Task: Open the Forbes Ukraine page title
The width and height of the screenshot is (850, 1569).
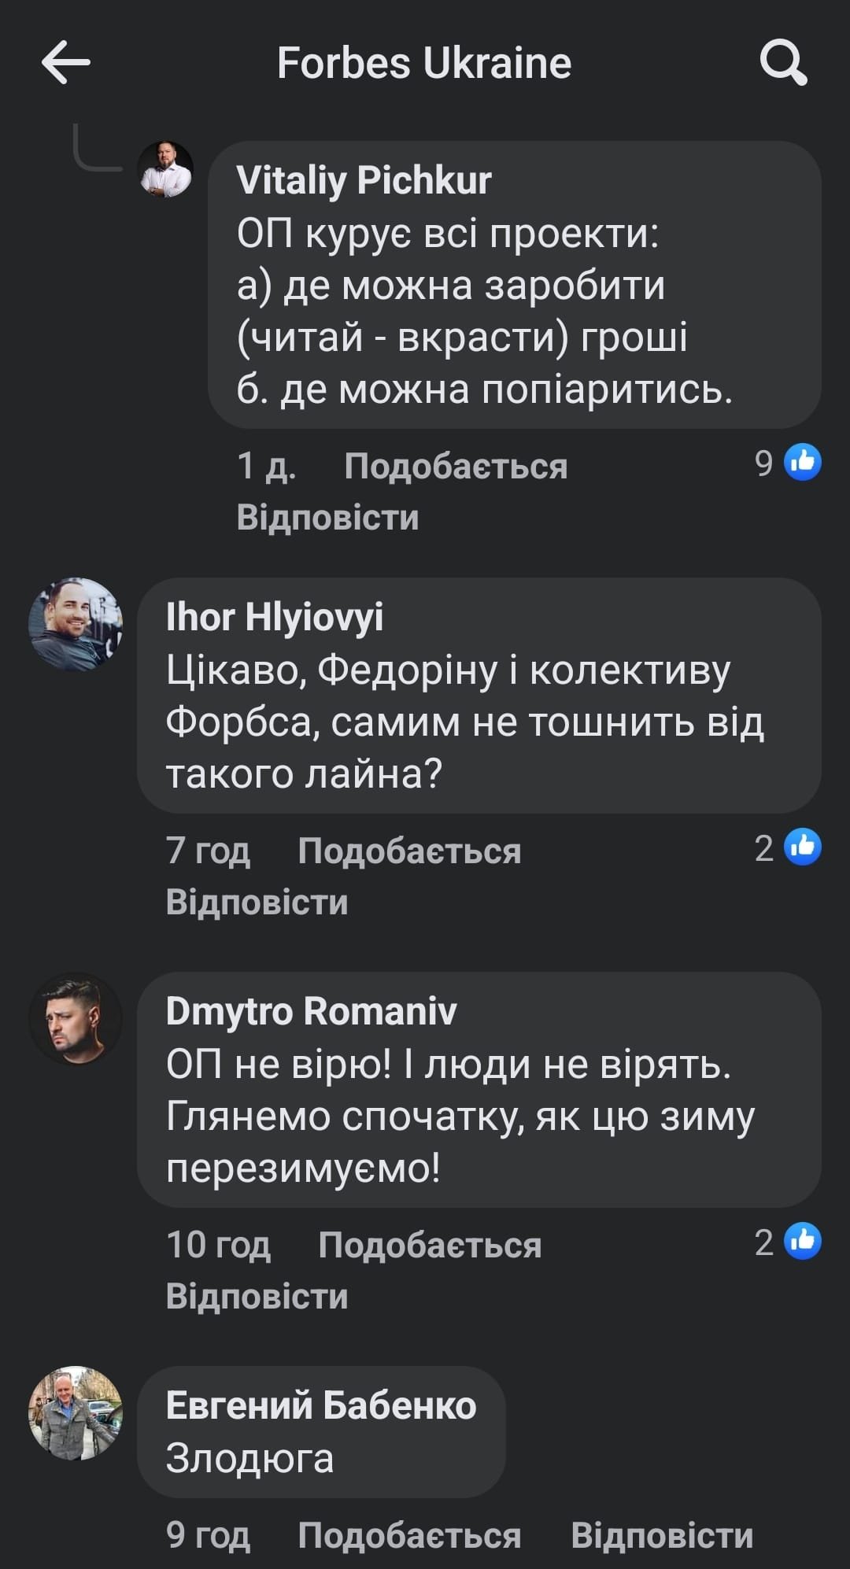Action: pyautogui.click(x=424, y=63)
